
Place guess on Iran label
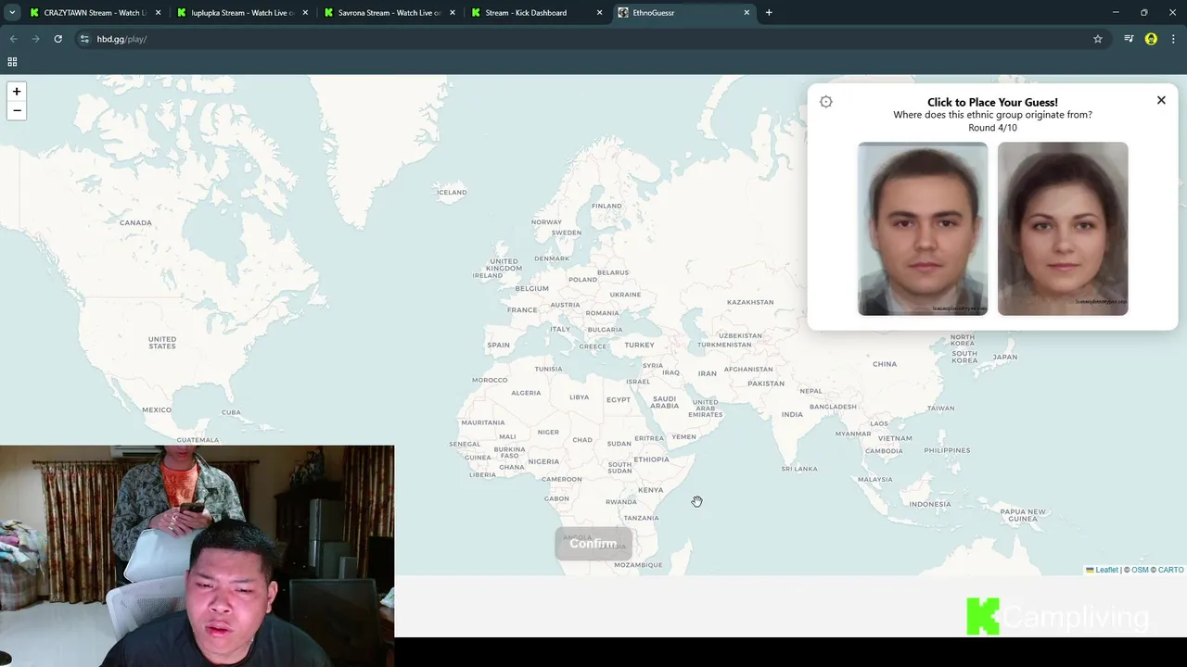pos(708,373)
